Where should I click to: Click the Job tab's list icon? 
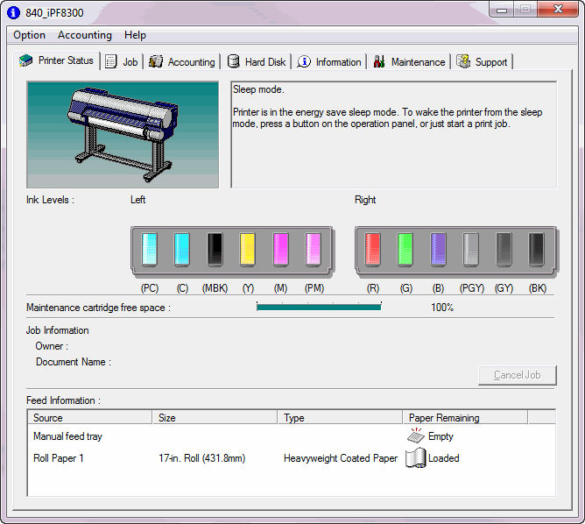click(x=111, y=61)
